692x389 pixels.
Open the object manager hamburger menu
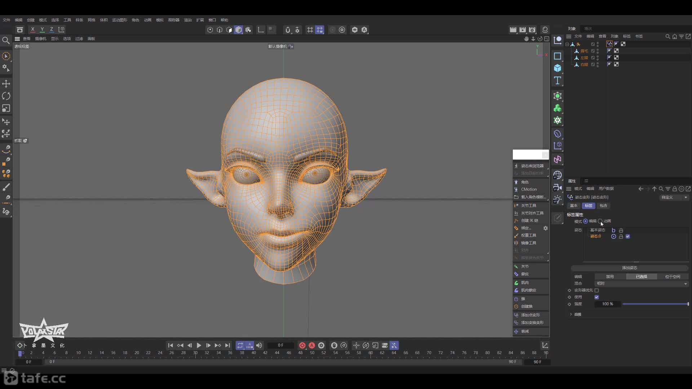pos(569,36)
